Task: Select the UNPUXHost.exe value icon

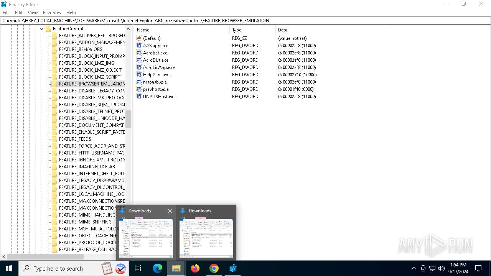Action: point(139,96)
